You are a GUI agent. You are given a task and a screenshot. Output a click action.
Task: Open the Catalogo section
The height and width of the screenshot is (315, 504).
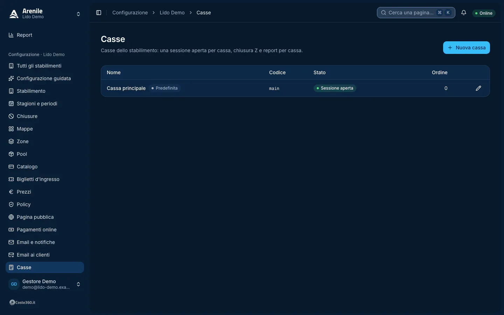point(45,167)
